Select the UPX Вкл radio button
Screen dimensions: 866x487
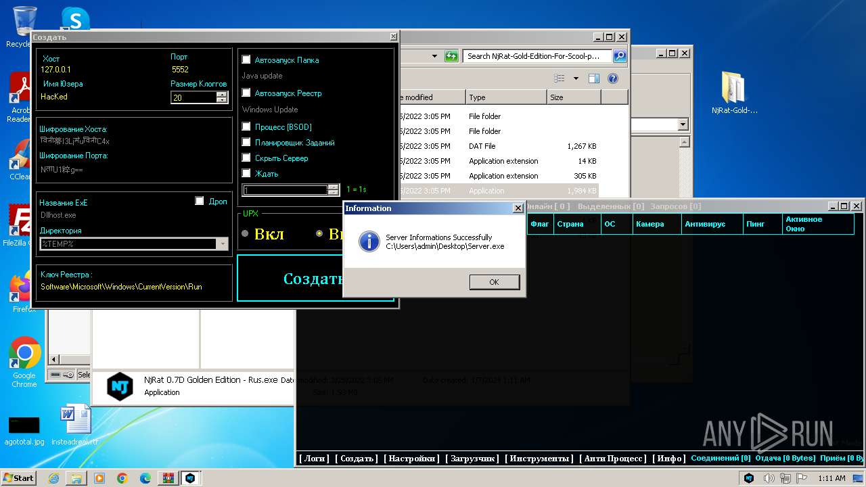(x=245, y=233)
